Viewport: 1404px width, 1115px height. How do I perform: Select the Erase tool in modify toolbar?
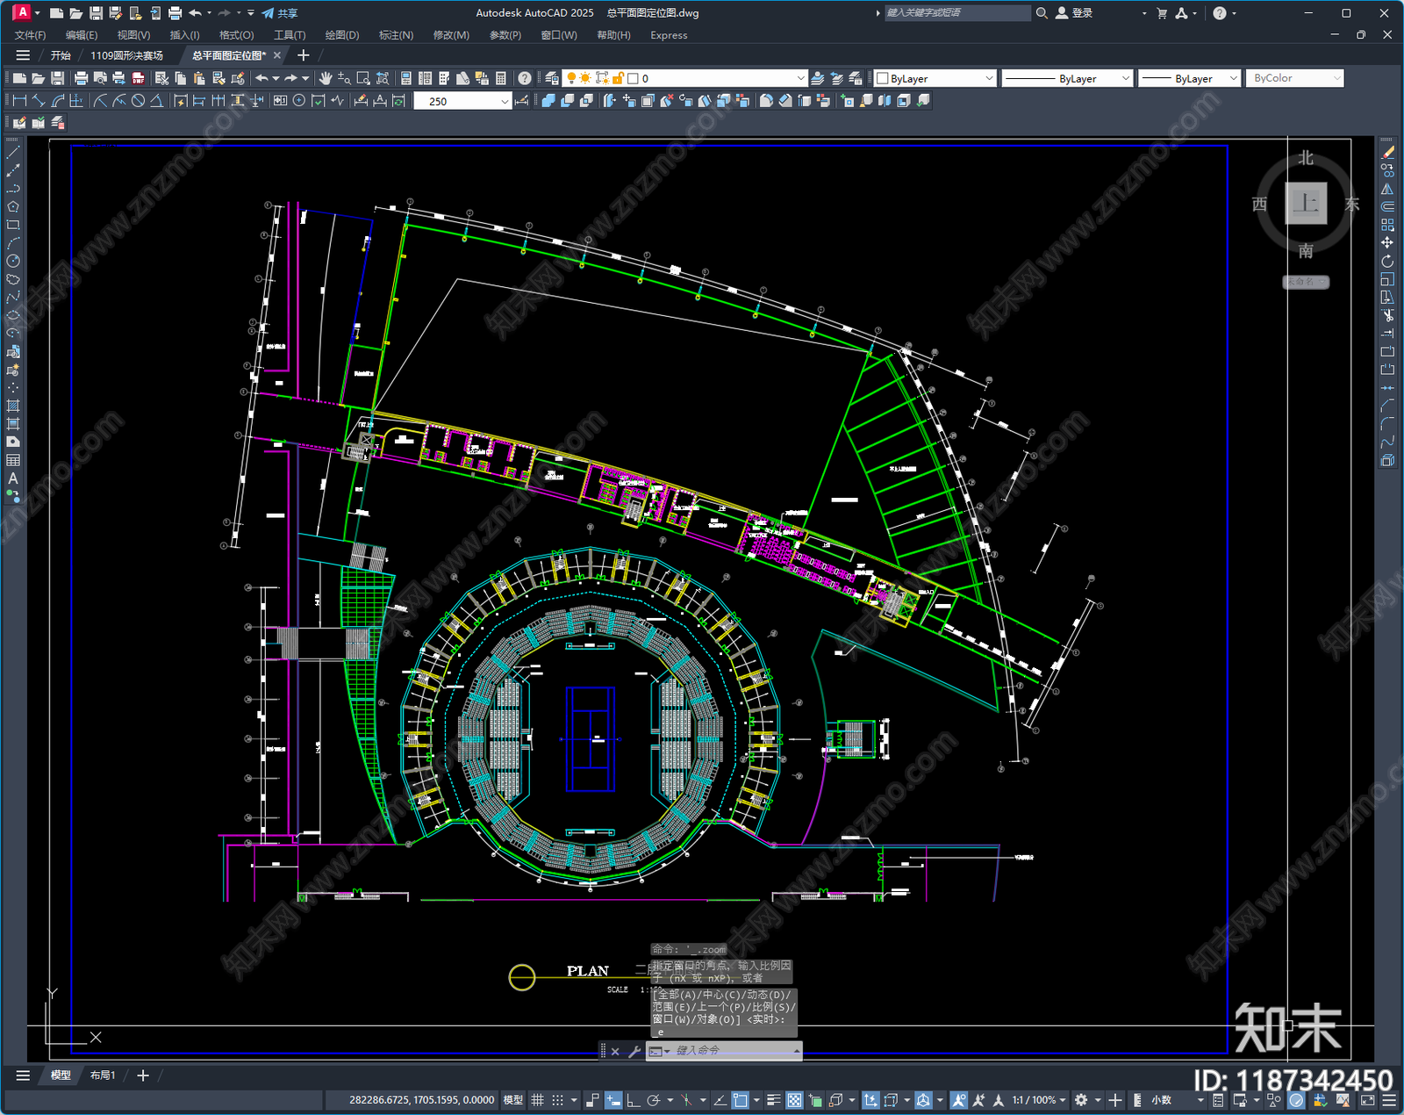click(x=1387, y=153)
